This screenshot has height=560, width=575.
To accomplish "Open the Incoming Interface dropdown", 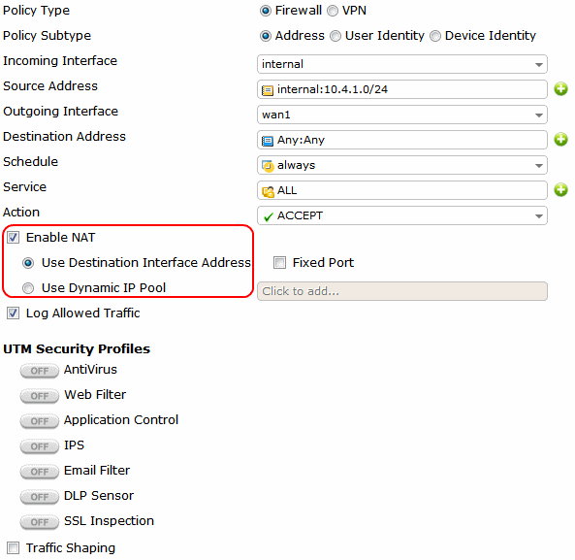I will point(401,64).
